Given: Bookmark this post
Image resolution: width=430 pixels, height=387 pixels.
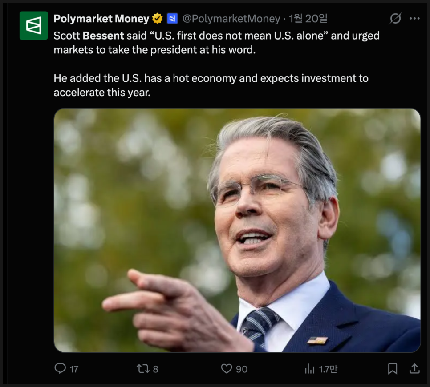Looking at the screenshot, I should (392, 368).
